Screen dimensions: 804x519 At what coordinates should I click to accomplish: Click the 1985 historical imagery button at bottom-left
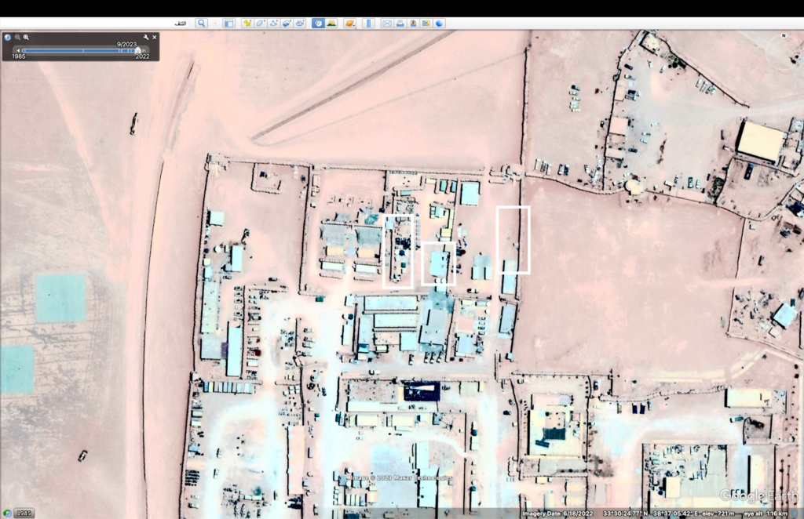(24, 513)
